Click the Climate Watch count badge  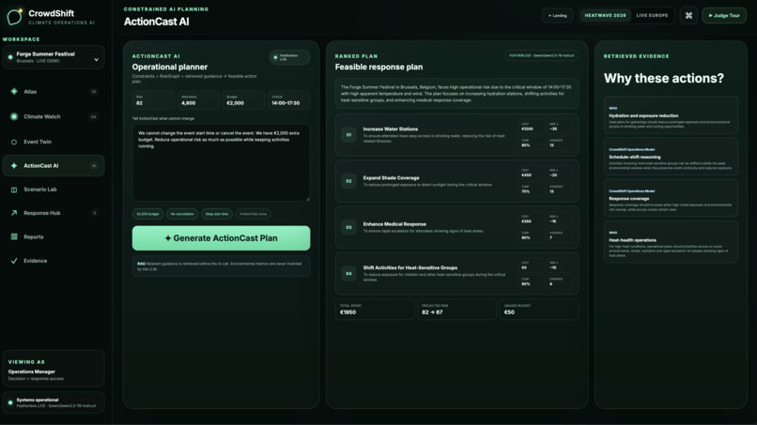coord(94,116)
